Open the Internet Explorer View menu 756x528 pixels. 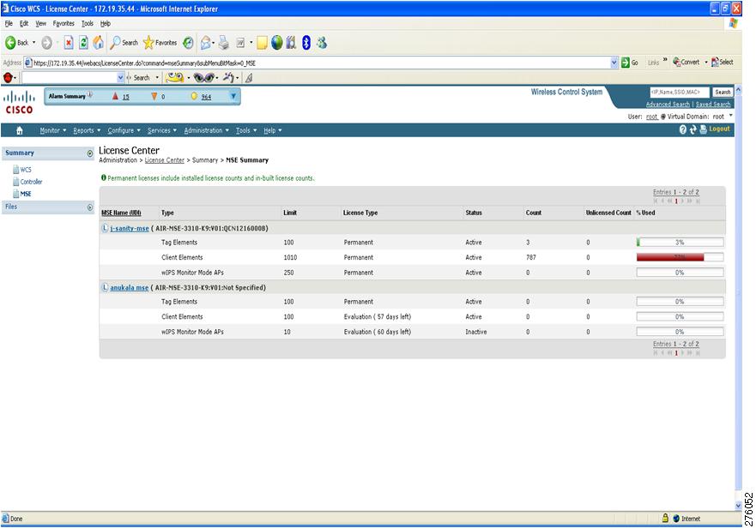coord(40,23)
